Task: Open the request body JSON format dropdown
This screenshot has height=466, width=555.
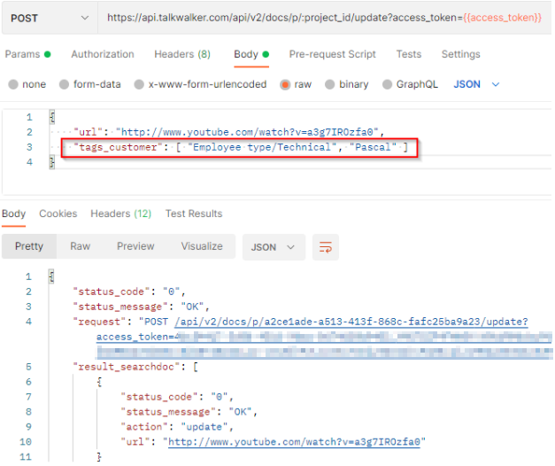Action: [476, 84]
